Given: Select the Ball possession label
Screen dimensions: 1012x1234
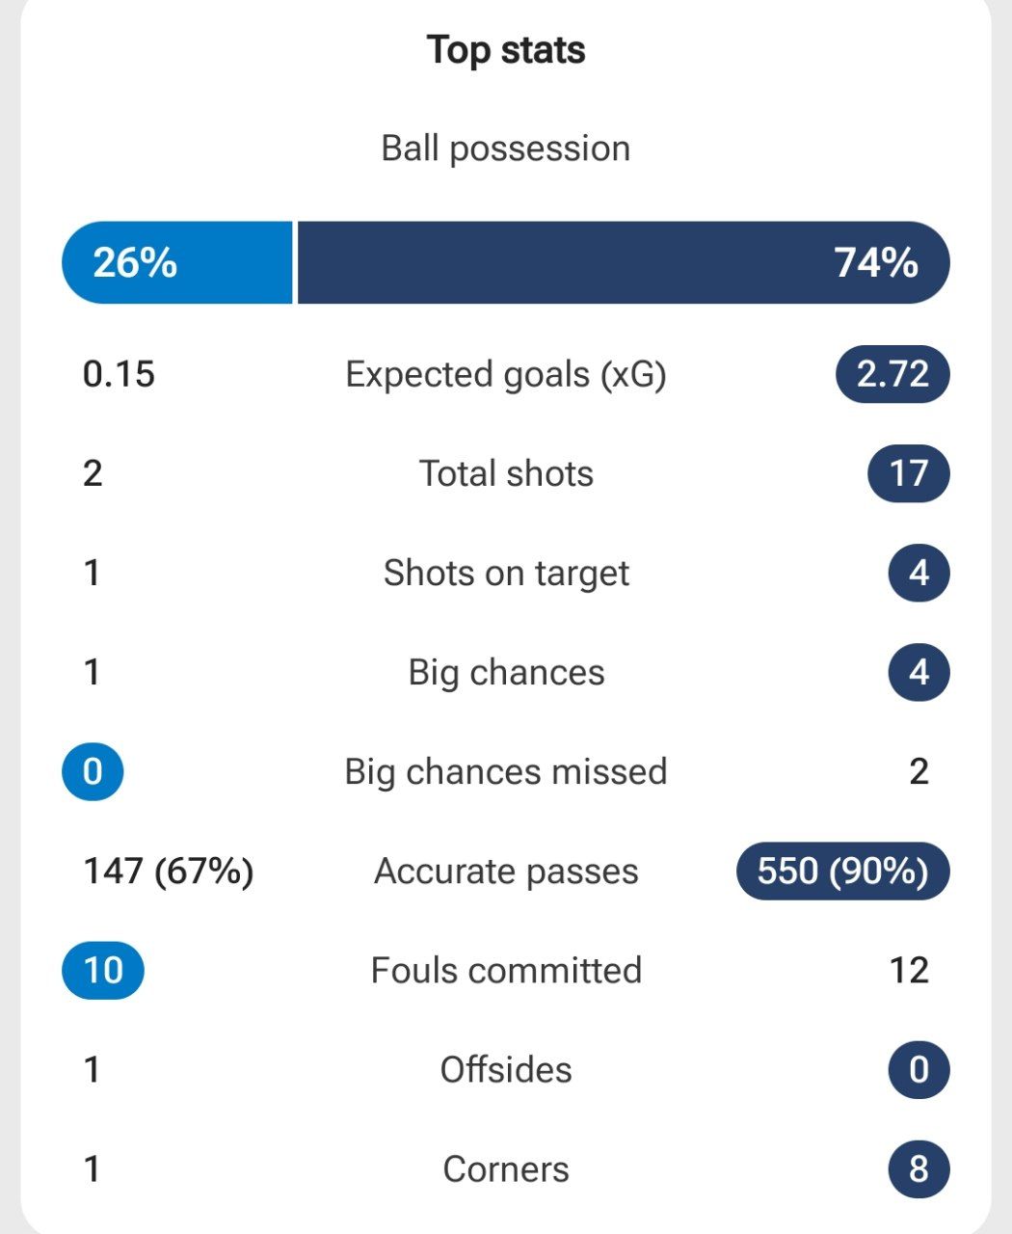Looking at the screenshot, I should tap(506, 148).
